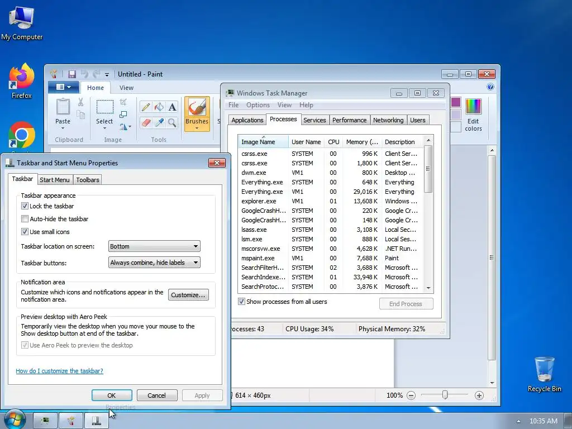Click the Paint Help question mark icon

(x=490, y=87)
